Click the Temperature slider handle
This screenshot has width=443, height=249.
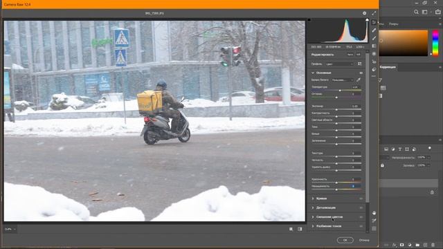tap(340, 91)
